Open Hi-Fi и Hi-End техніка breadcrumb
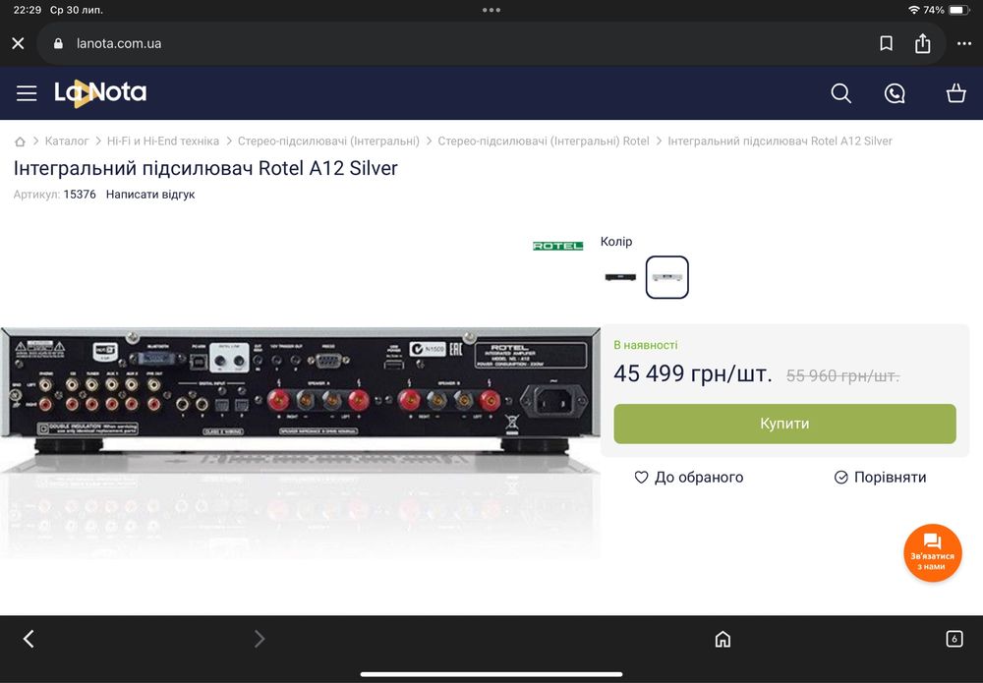 click(163, 141)
